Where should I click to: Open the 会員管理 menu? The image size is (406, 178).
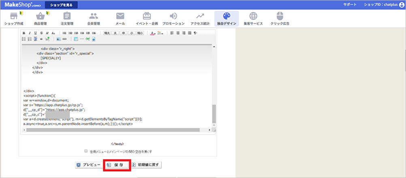(94, 19)
